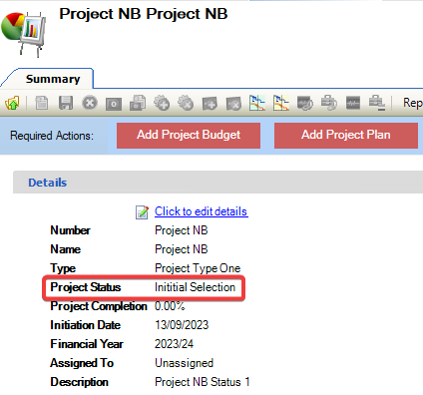Click the green up-arrow folder icon
This screenshot has width=423, height=395.
tap(13, 103)
